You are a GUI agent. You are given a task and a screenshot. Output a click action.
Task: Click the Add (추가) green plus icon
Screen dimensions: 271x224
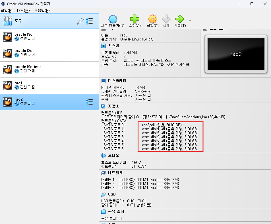[x=135, y=19]
